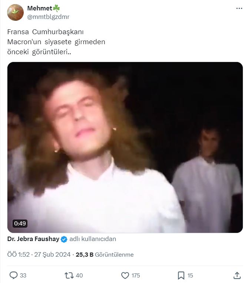The image size is (248, 283).
Task: Click the share upload arrow icon
Action: [x=237, y=275]
